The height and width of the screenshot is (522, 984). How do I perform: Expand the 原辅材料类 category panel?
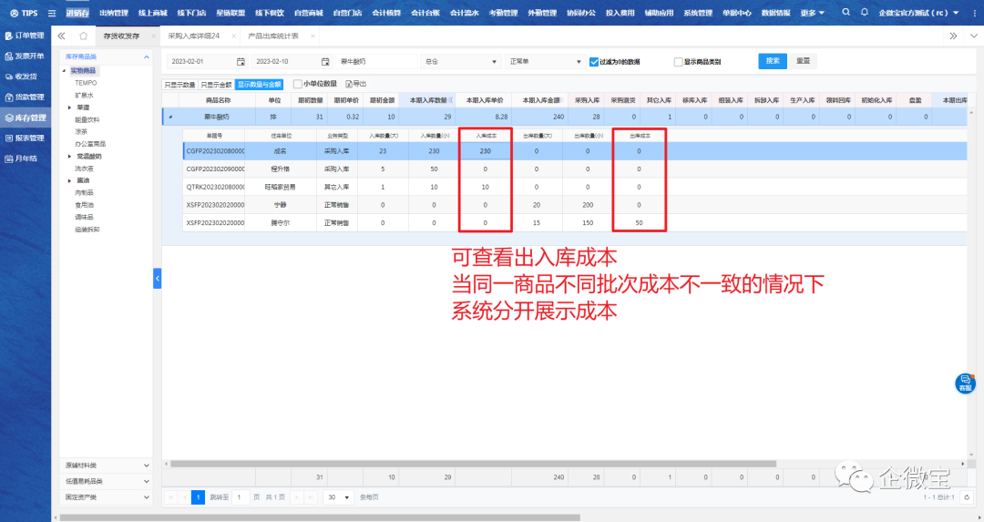[107, 465]
